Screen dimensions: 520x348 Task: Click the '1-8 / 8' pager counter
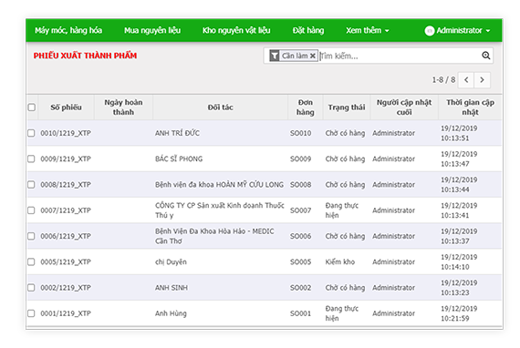(x=443, y=80)
